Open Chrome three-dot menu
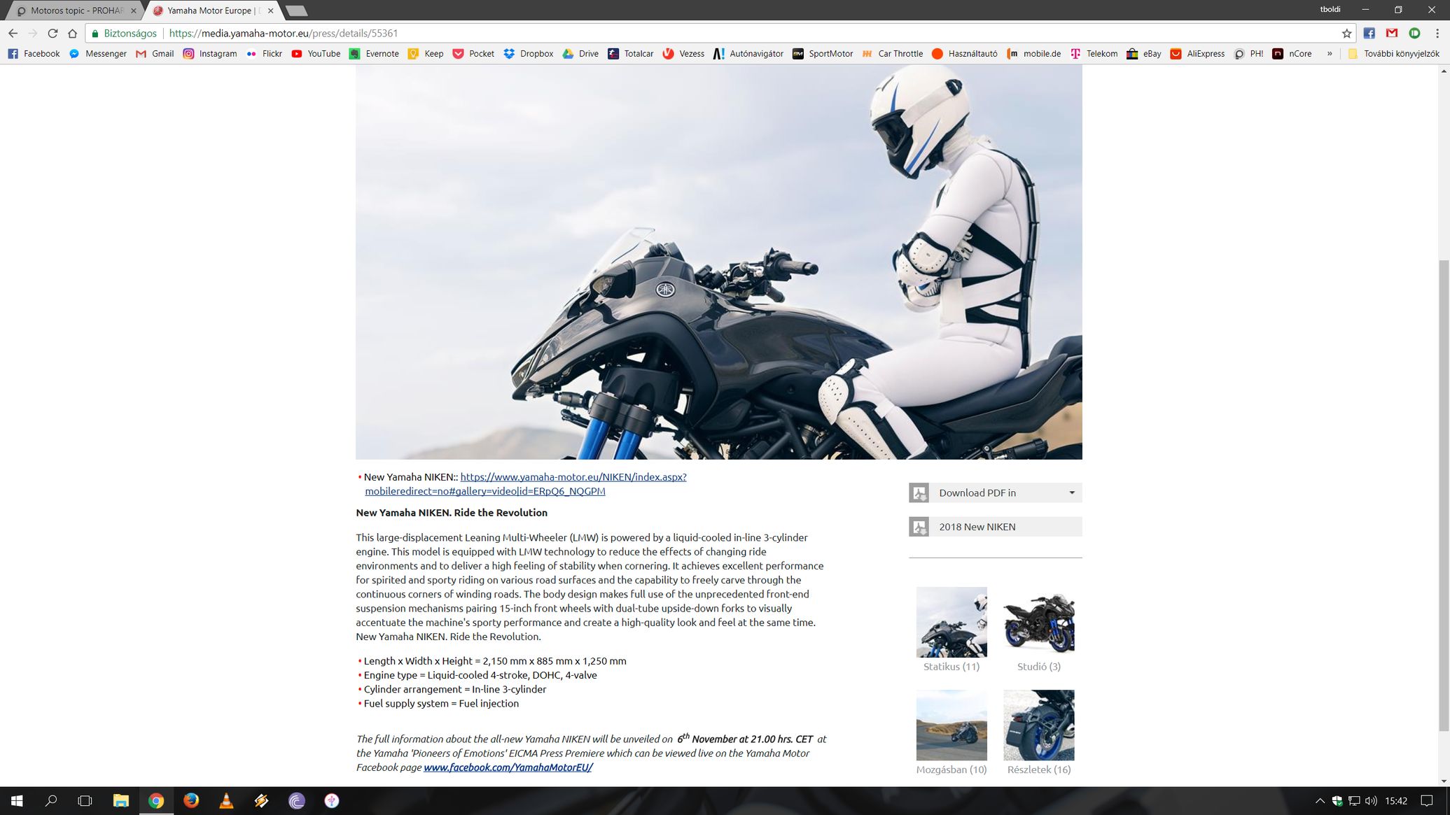The height and width of the screenshot is (815, 1450). 1437,33
